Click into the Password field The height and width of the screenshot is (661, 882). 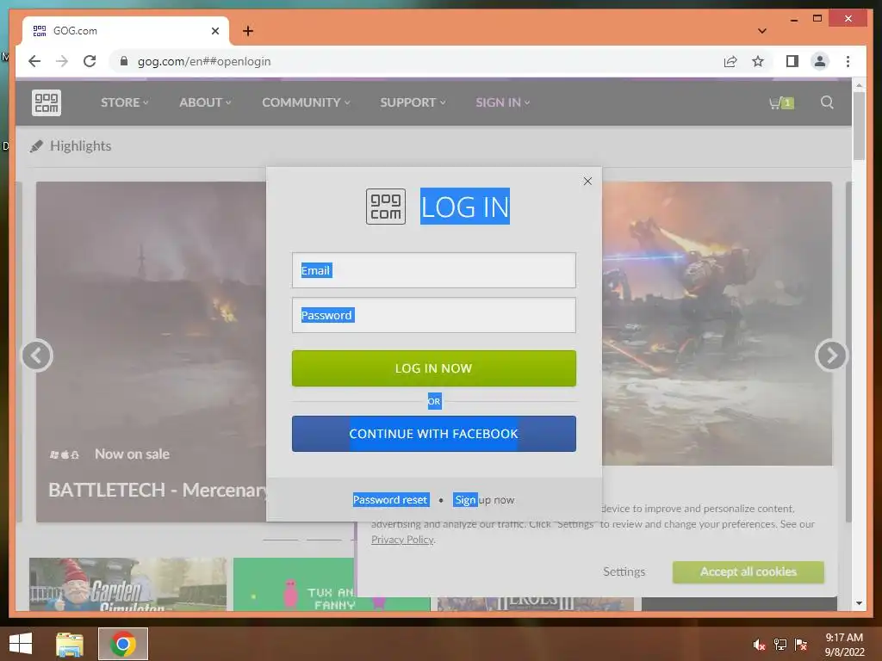pyautogui.click(x=434, y=315)
